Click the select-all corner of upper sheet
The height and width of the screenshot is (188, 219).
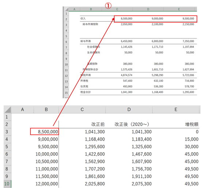pos(67,9)
